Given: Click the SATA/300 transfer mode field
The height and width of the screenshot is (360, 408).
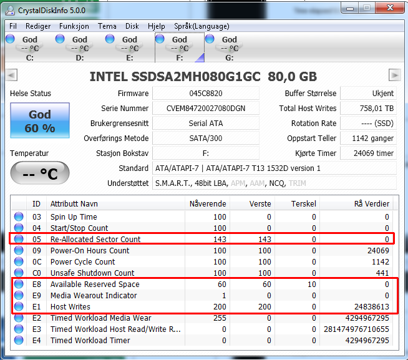Looking at the screenshot, I should tap(206, 139).
